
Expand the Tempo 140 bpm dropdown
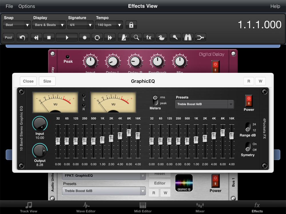109,25
